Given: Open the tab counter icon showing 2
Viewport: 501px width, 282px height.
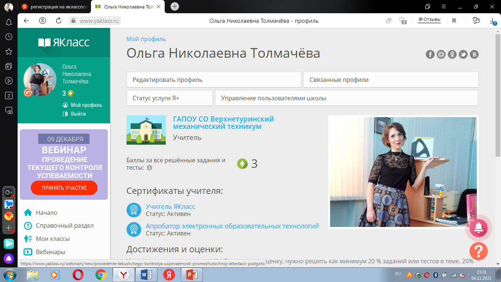Looking at the screenshot, I should (x=9, y=95).
